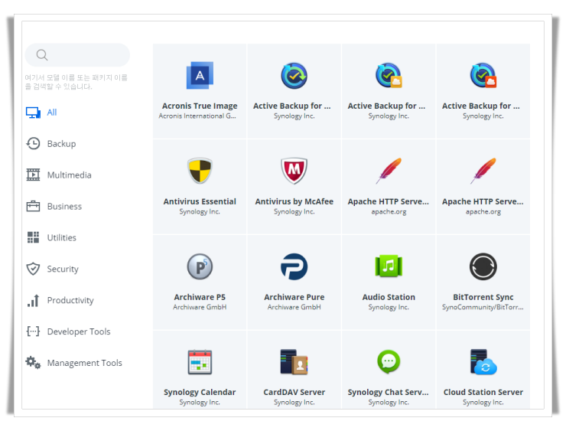The height and width of the screenshot is (431, 566).
Task: Open the Antivirus by McAfee title link
Action: click(294, 201)
